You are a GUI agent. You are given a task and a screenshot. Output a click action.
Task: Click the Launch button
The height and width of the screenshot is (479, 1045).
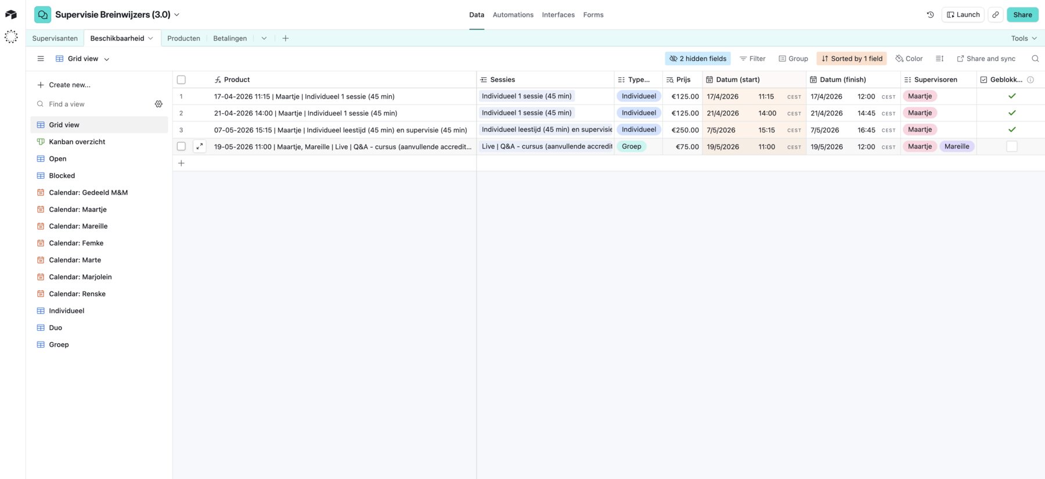963,15
